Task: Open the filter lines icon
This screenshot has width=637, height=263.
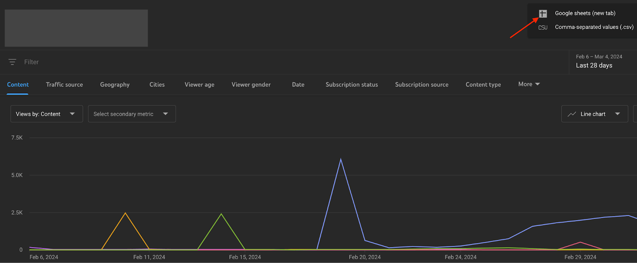Action: (x=12, y=62)
